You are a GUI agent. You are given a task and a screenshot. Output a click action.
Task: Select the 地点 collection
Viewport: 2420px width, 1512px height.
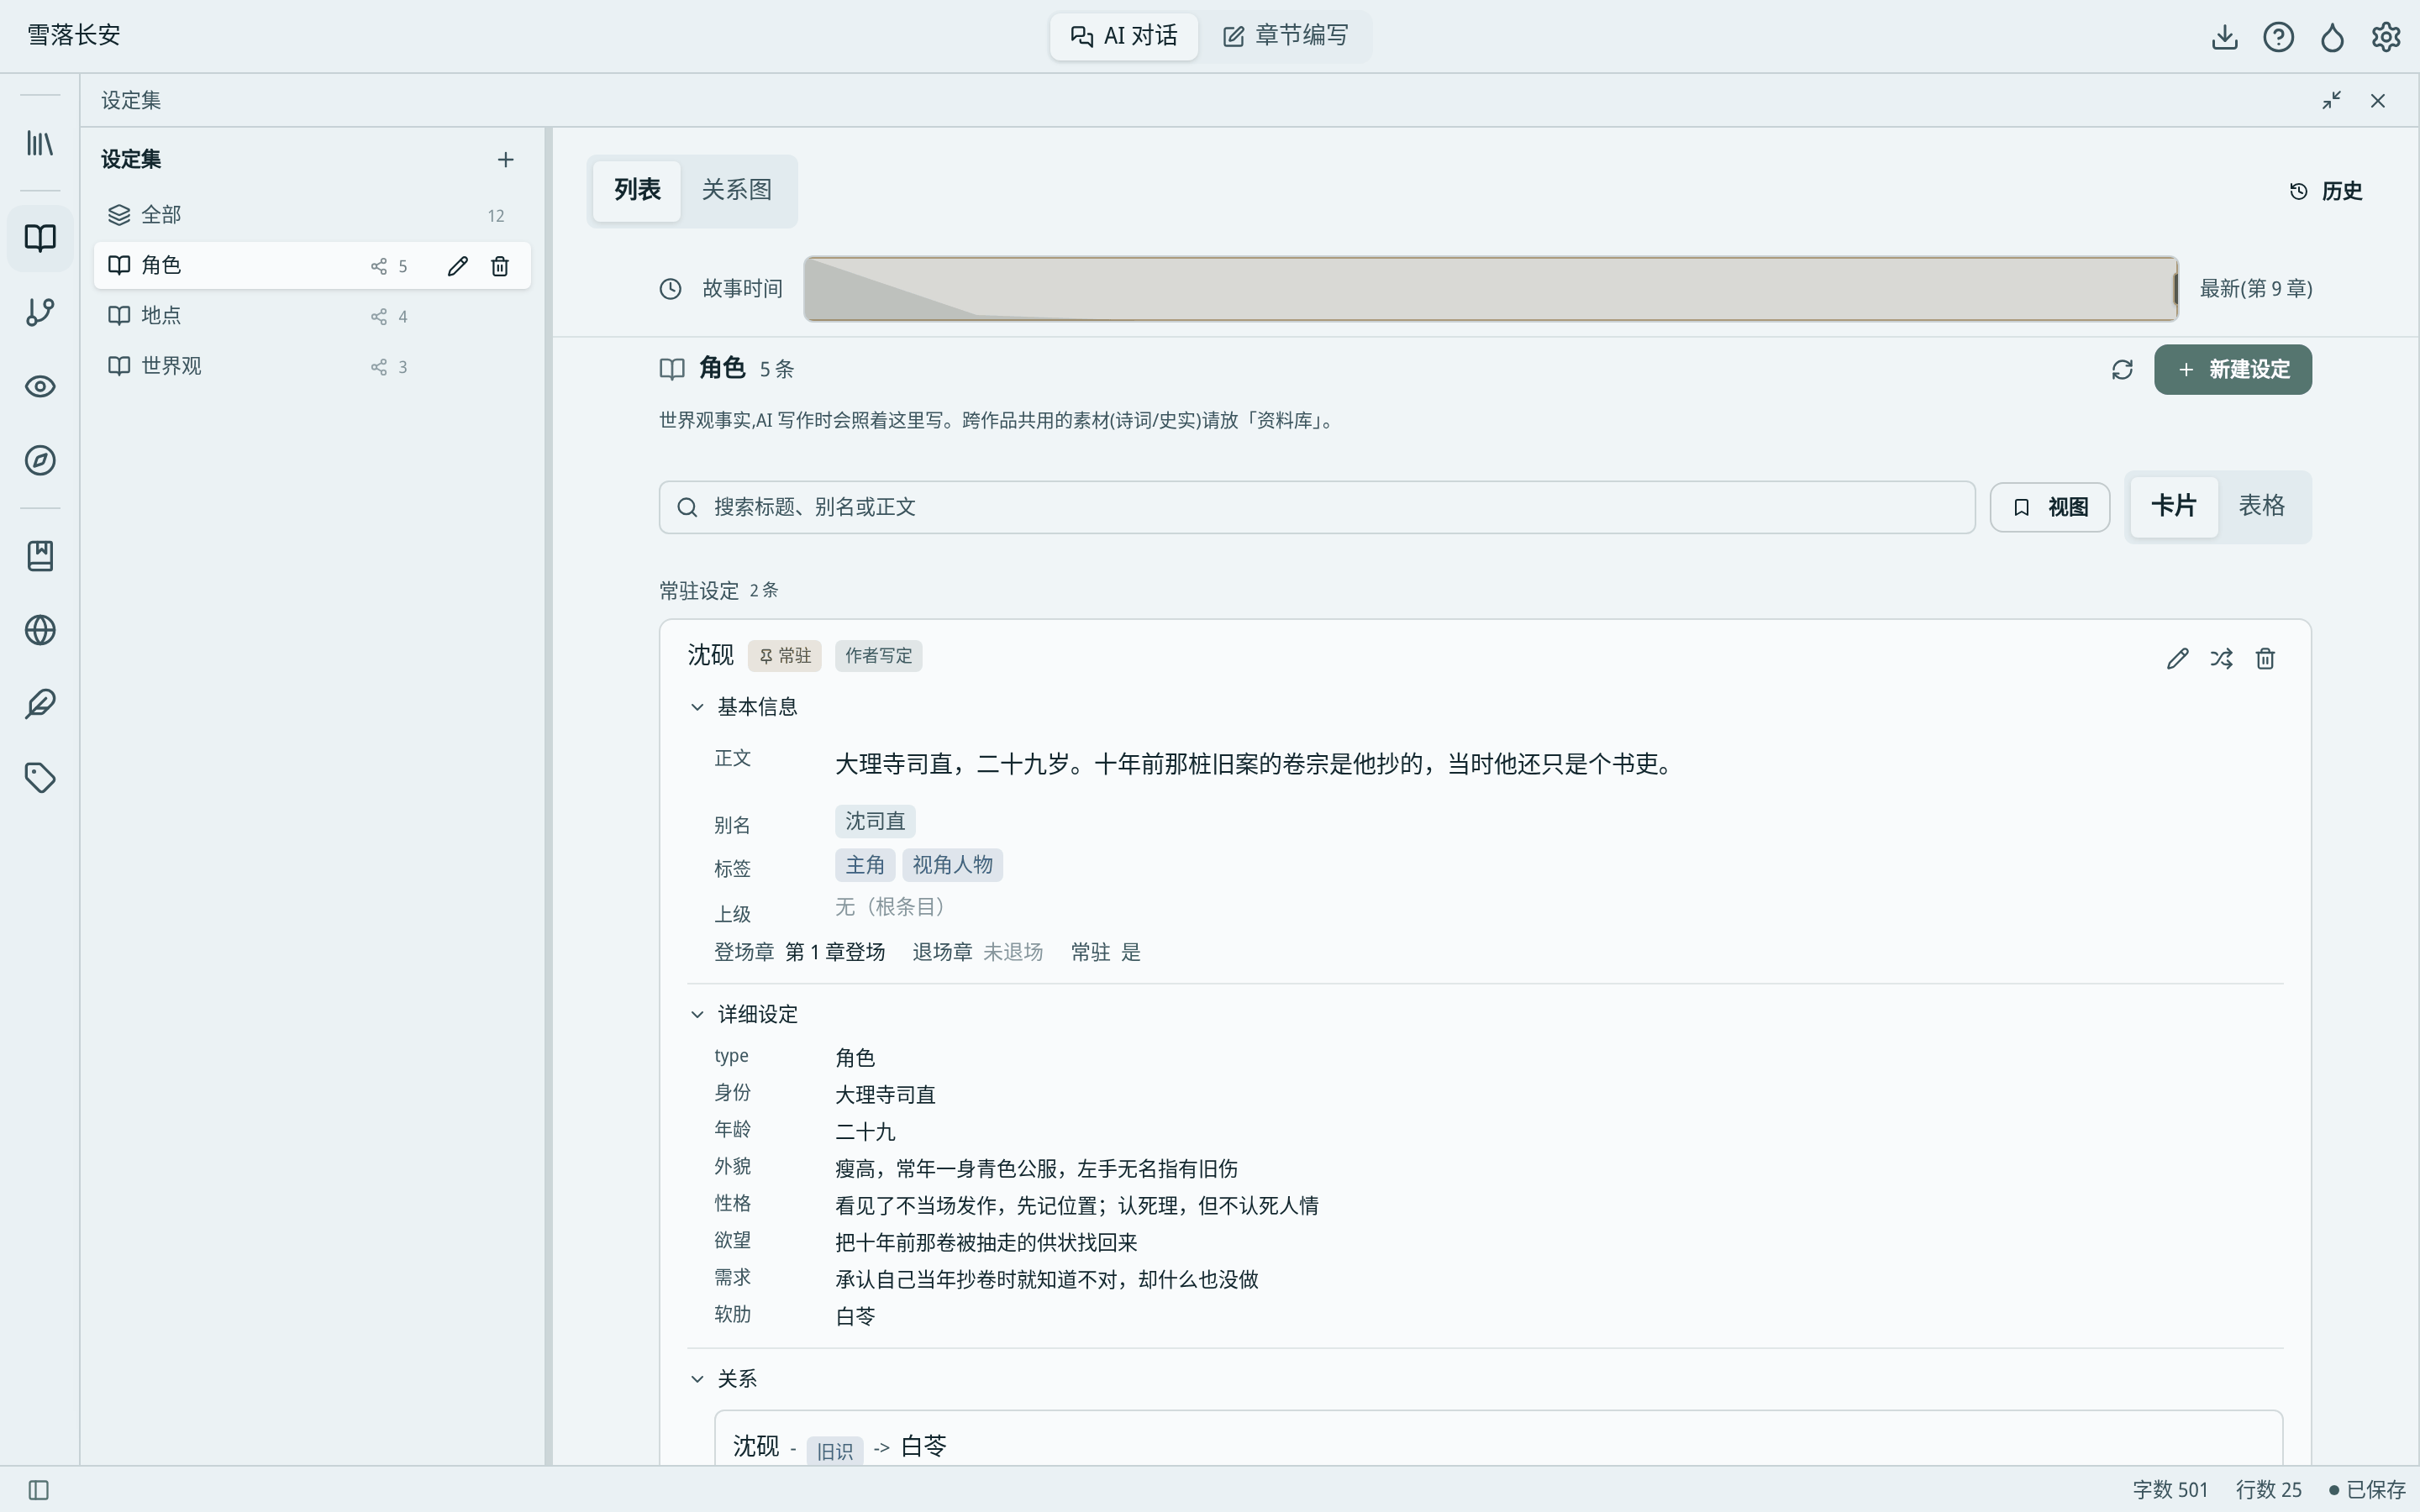(x=312, y=316)
